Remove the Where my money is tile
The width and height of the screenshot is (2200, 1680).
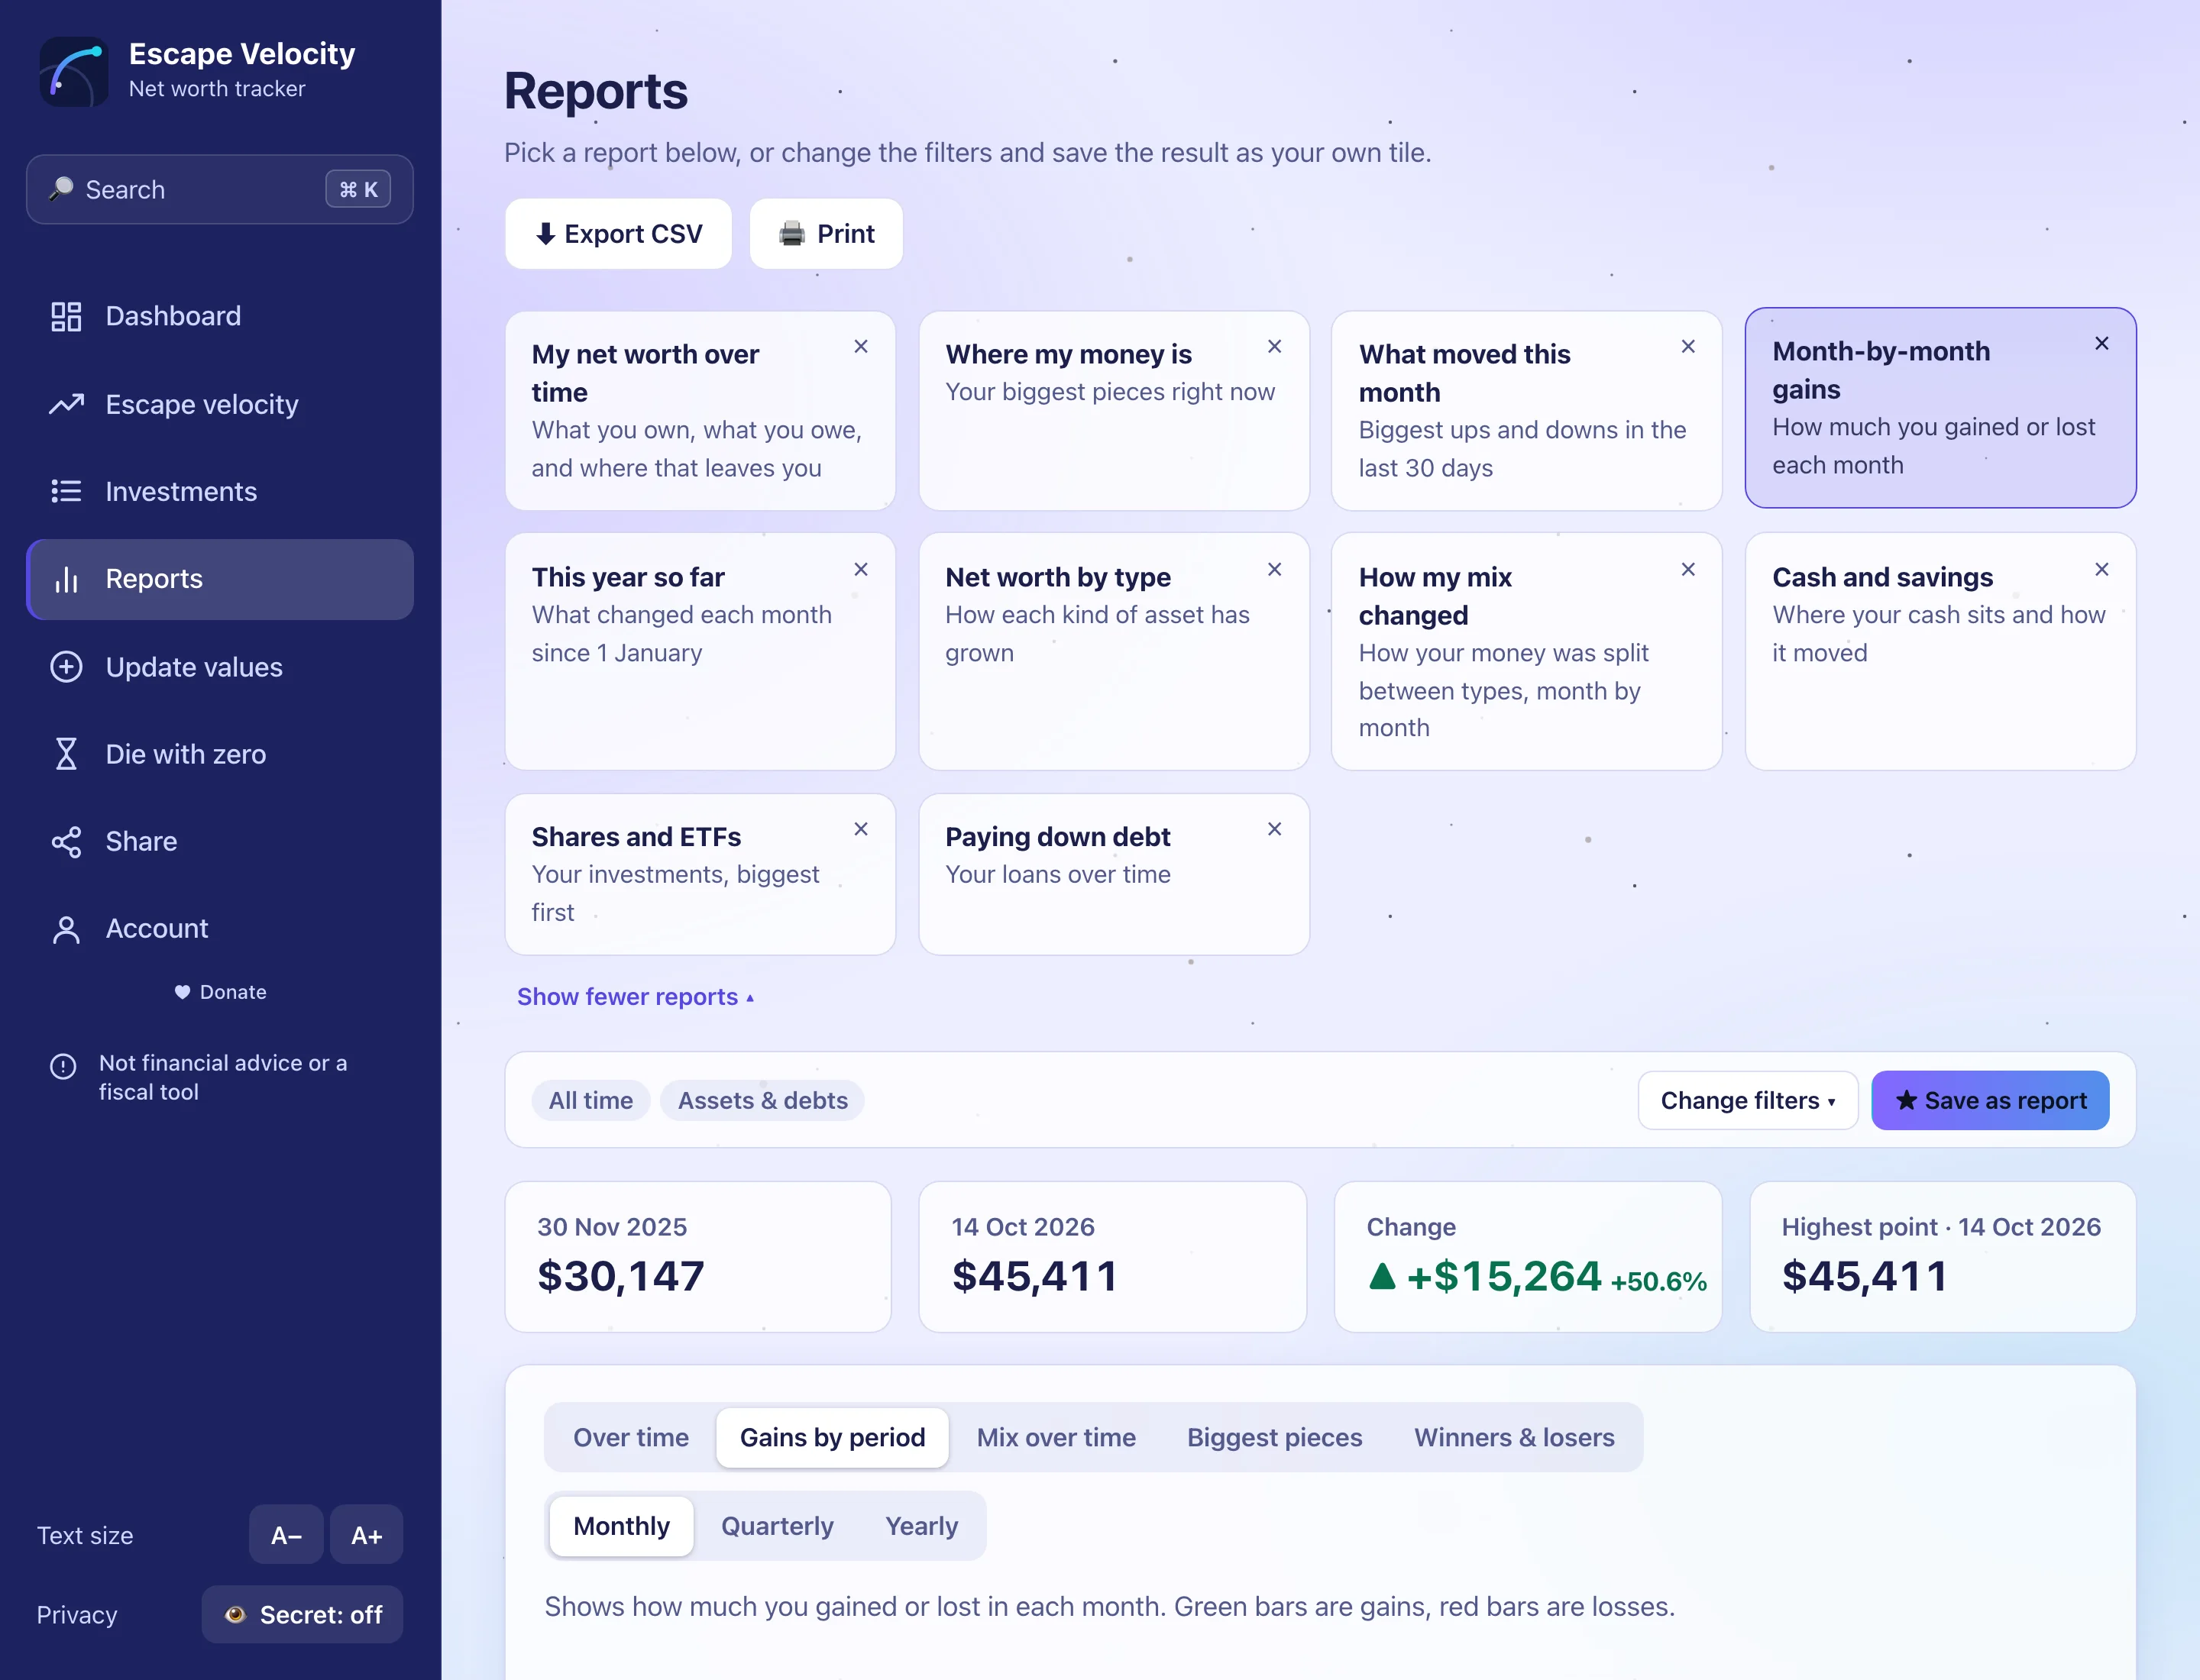click(x=1275, y=347)
